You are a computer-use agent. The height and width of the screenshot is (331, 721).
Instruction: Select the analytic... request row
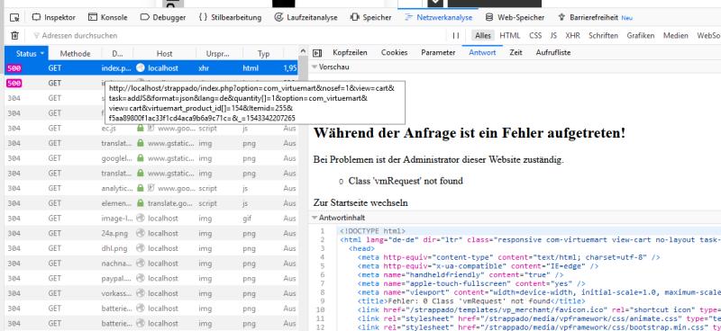[151, 188]
